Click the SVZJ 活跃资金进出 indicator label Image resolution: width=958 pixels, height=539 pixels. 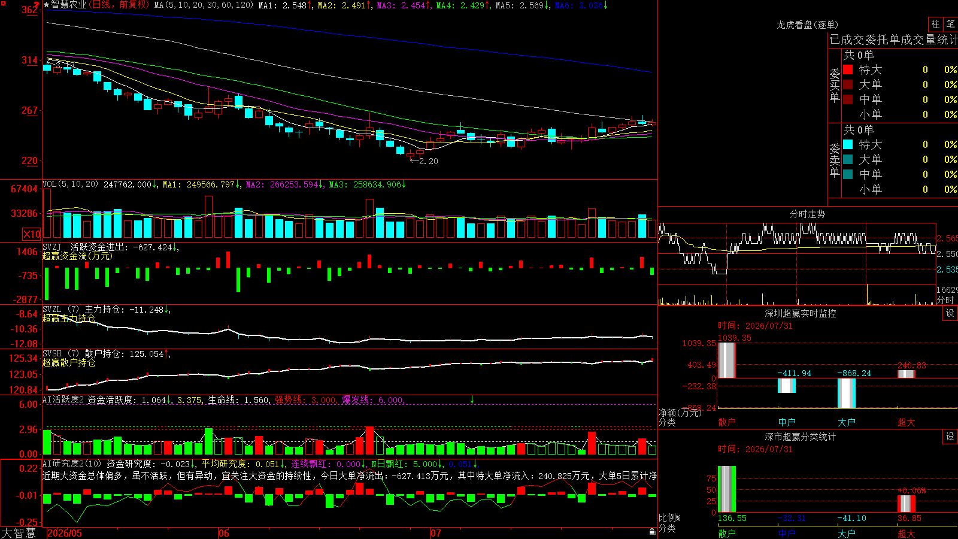(x=83, y=247)
